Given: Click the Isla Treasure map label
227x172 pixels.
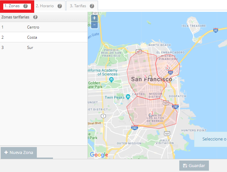Looking at the screenshot, I should pyautogui.click(x=194, y=26).
